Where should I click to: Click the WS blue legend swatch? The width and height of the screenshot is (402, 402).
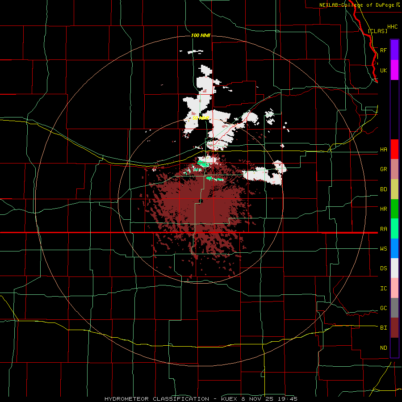pyautogui.click(x=394, y=248)
